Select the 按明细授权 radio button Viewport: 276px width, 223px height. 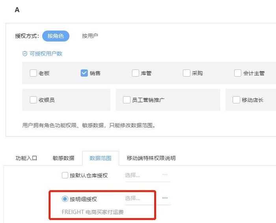[65, 199]
